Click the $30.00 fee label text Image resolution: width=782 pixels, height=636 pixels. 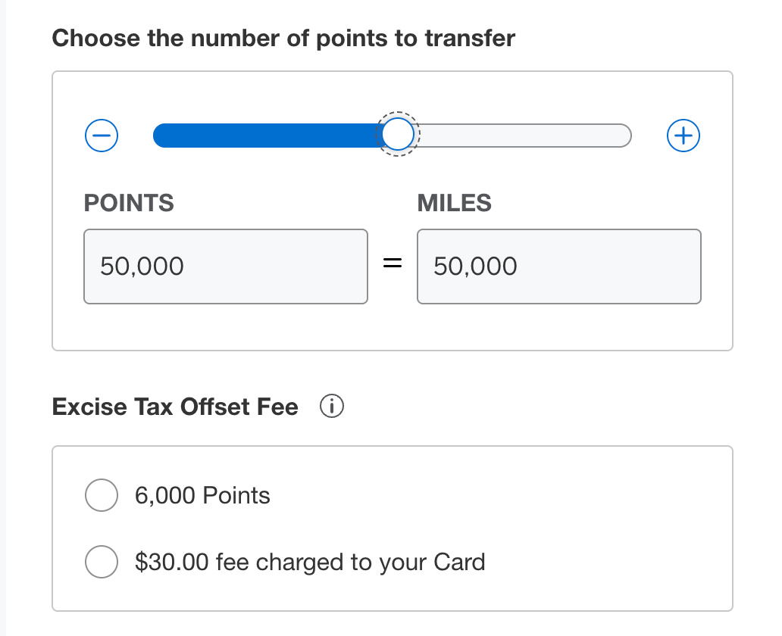click(x=309, y=562)
